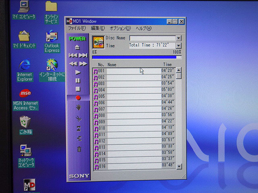
Task: Click the track list scrollbar thumb
Action: tap(179, 76)
